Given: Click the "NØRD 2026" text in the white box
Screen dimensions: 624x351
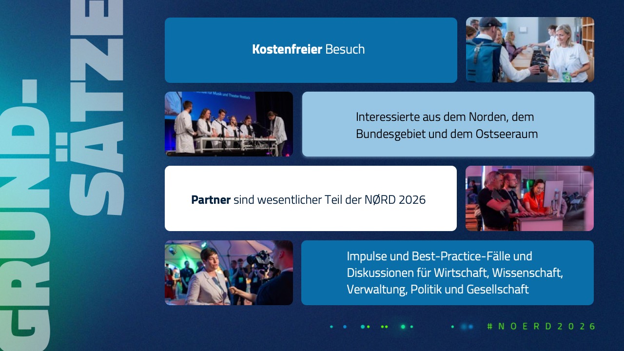Looking at the screenshot, I should [395, 200].
